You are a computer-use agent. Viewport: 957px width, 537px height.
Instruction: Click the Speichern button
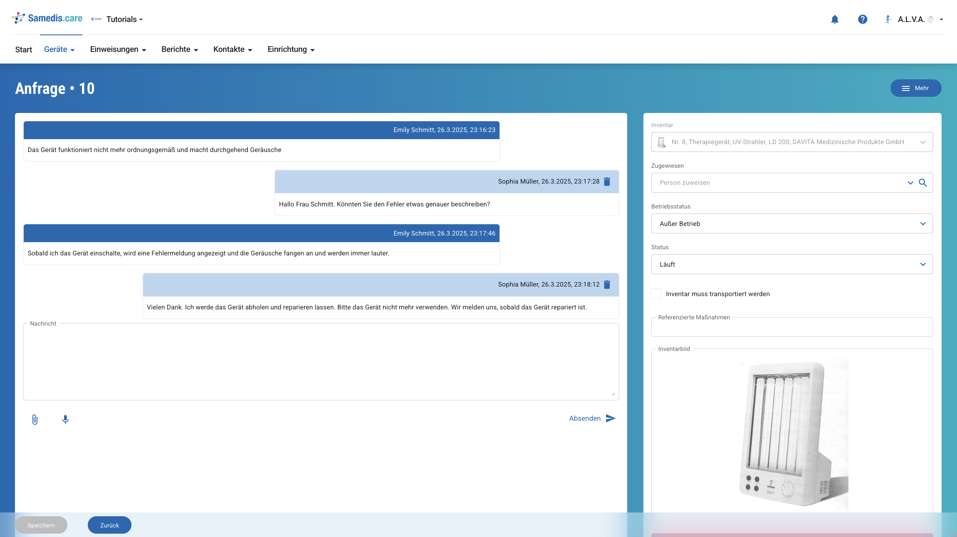(41, 525)
